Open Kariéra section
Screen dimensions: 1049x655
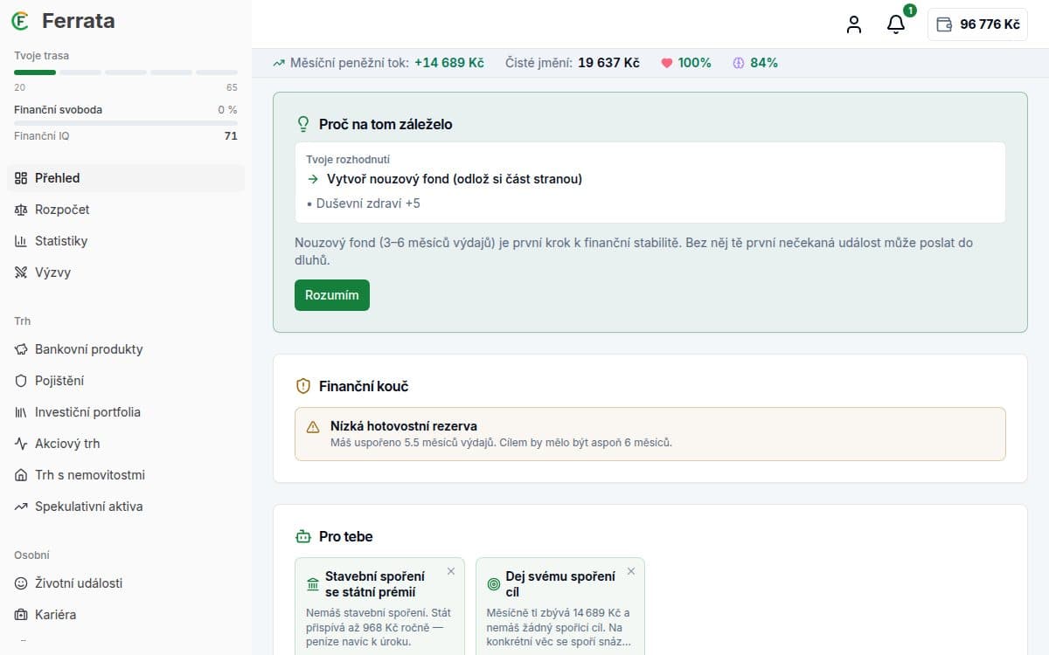point(126,615)
